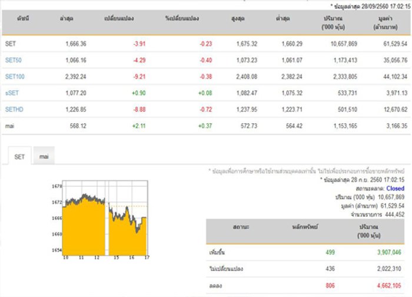Select SET50 volume 1,173,413
The image size is (412, 297).
(x=345, y=60)
